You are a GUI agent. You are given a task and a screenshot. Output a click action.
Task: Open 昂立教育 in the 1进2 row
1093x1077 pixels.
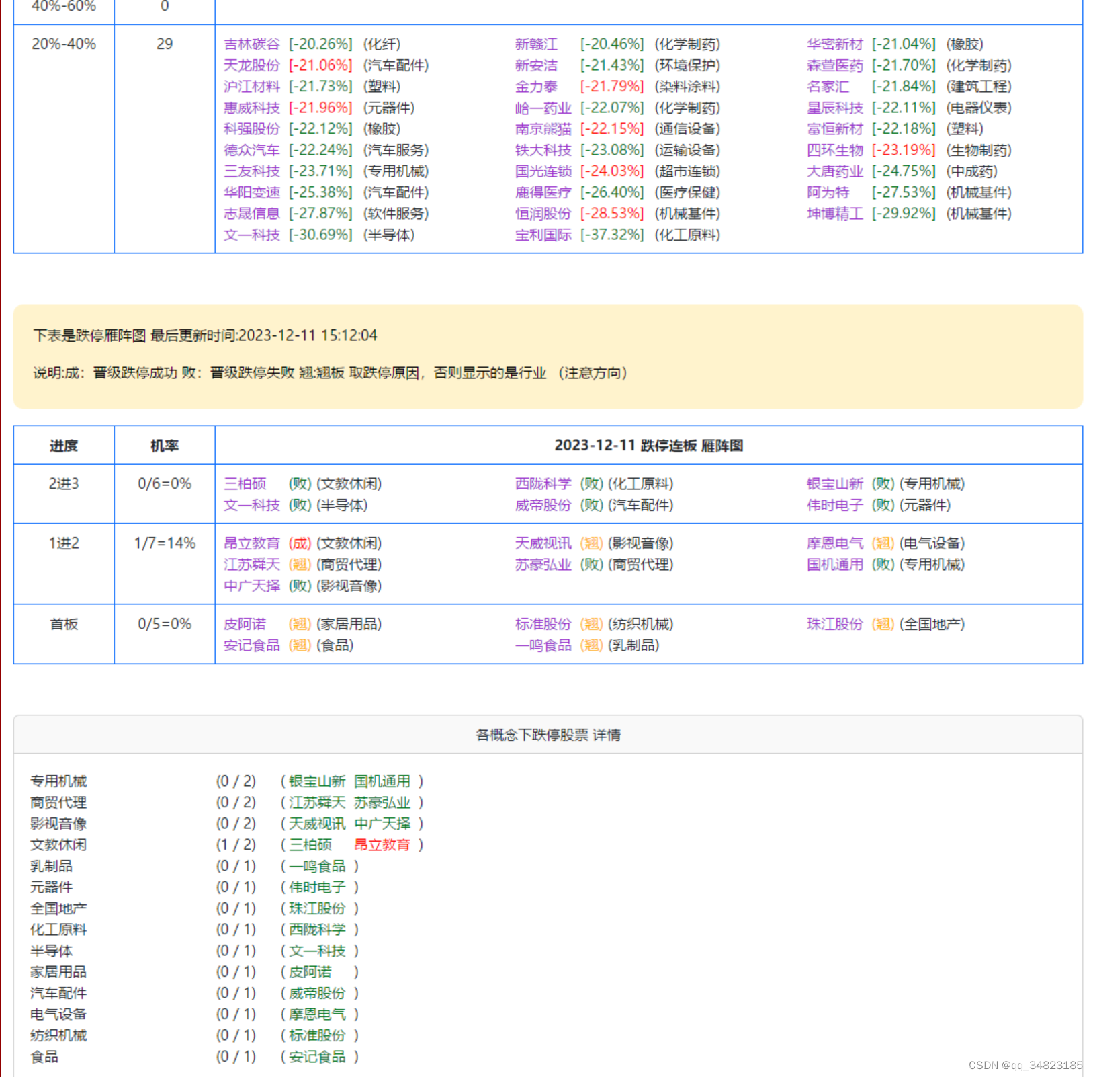(x=251, y=543)
